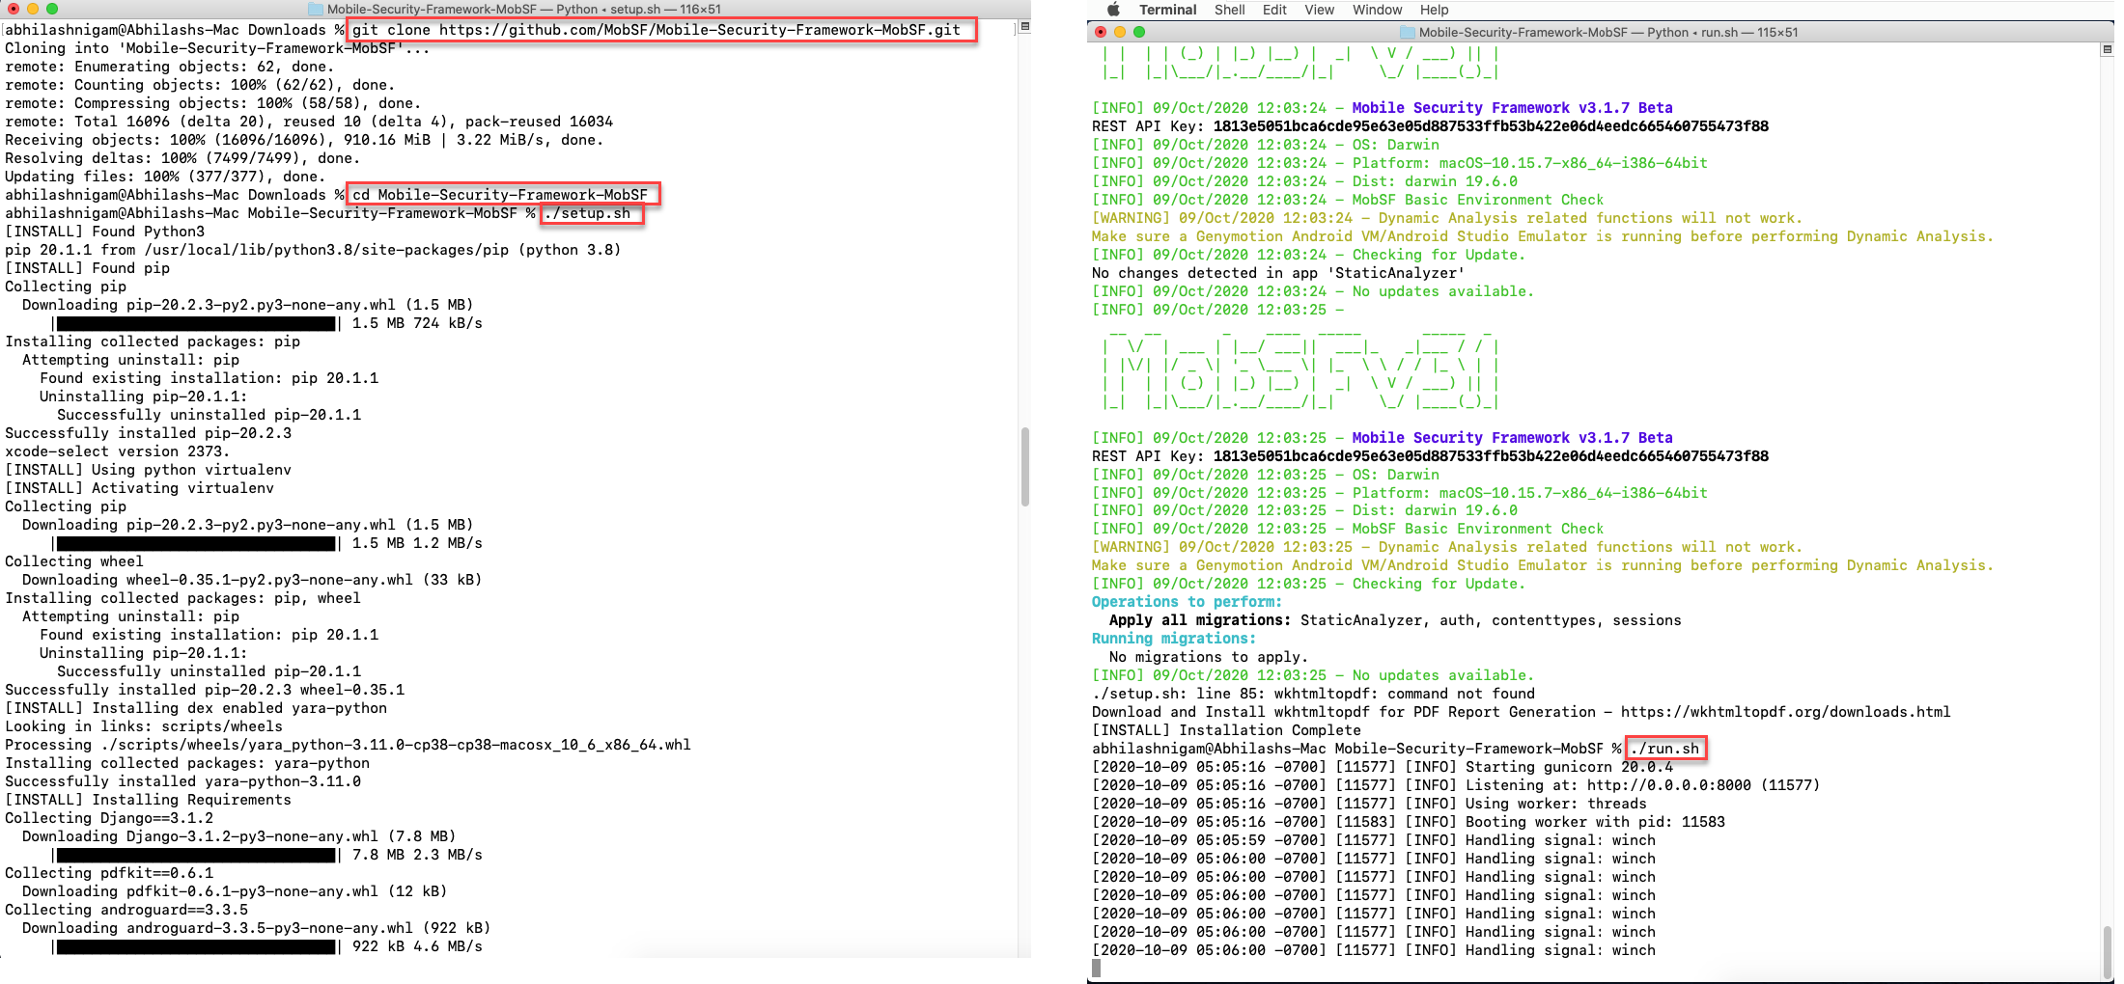
Task: Click 'Successfully installed yara-python-3.11.0' line
Action: 182,781
